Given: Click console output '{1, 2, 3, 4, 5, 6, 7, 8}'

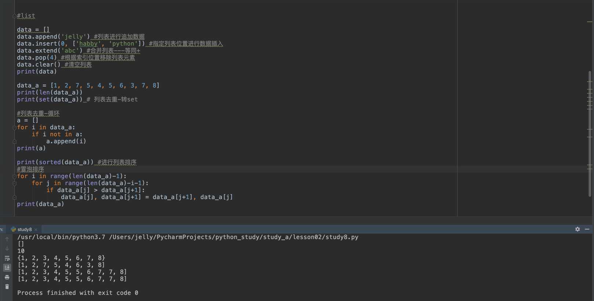Looking at the screenshot, I should [61, 258].
